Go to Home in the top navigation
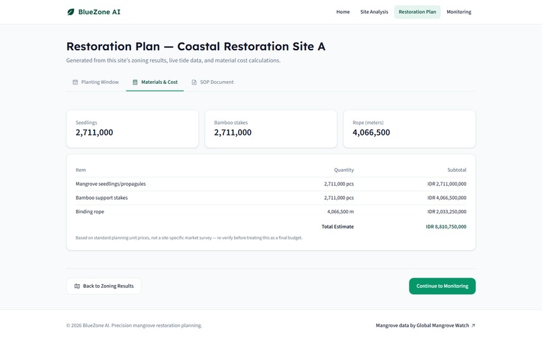The height and width of the screenshot is (338, 542). click(343, 11)
